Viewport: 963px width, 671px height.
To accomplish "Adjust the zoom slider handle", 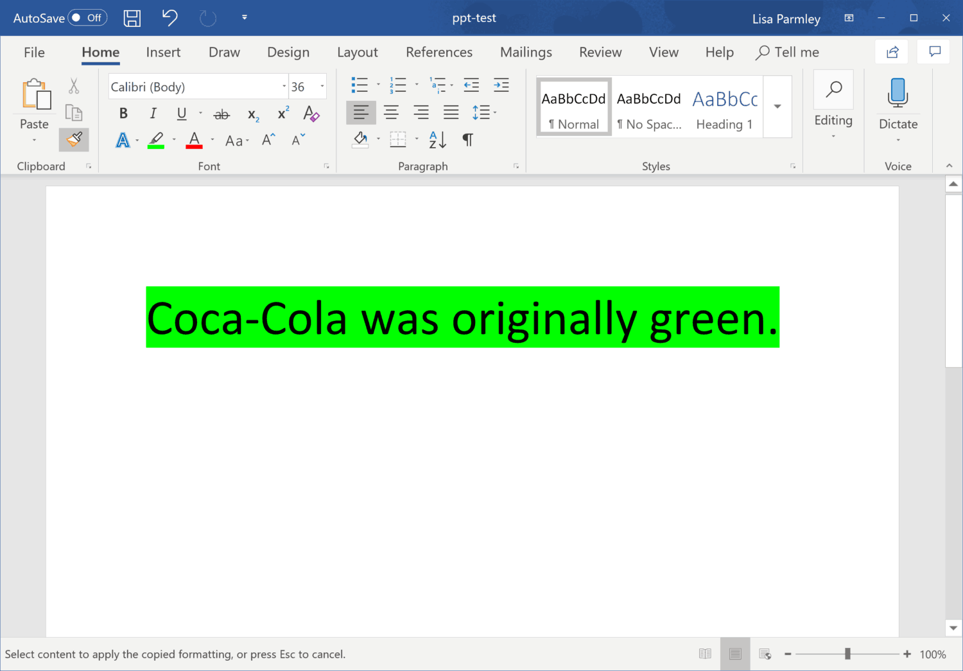I will tap(847, 654).
